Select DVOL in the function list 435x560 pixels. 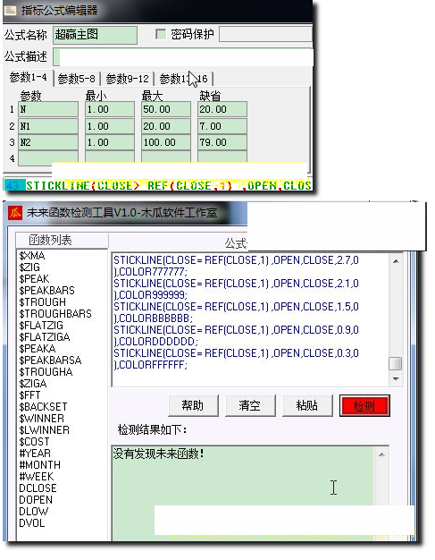point(32,523)
